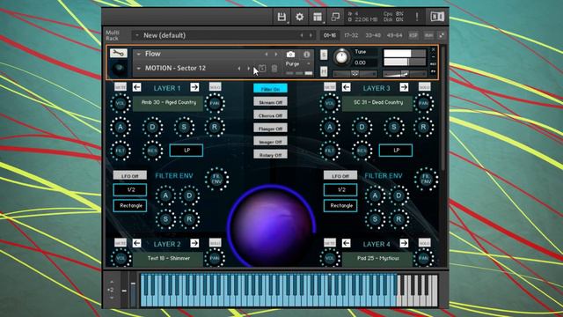Switch to rack page 49-64
563x317 pixels.
point(395,35)
